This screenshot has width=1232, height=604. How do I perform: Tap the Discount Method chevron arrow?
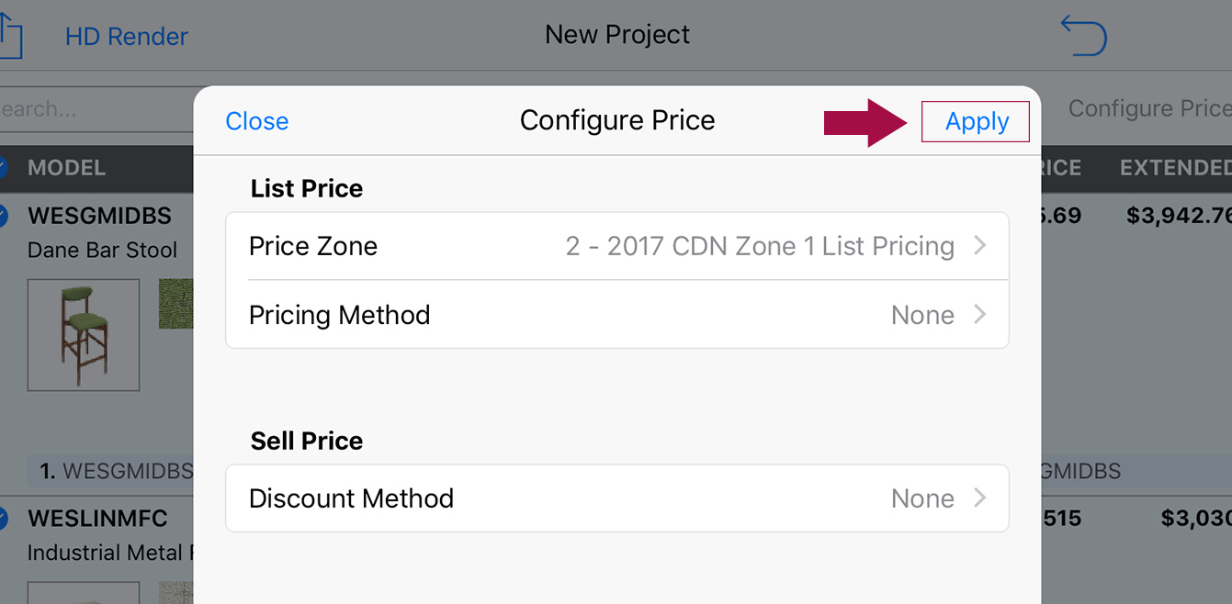coord(979,498)
